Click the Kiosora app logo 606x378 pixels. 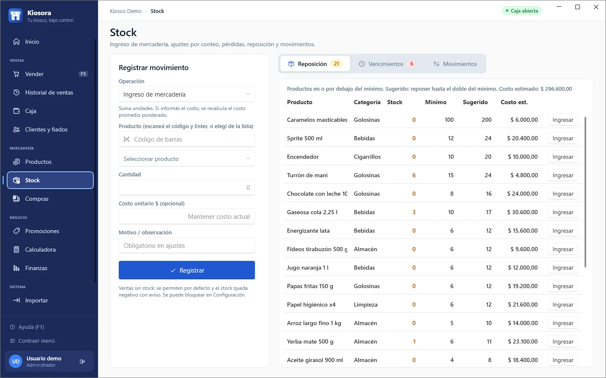[16, 16]
